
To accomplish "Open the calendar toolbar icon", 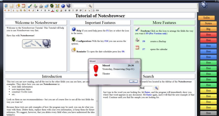I will 23,6.
